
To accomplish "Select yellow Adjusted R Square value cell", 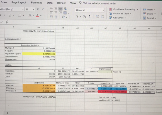I will tap(39, 54).
